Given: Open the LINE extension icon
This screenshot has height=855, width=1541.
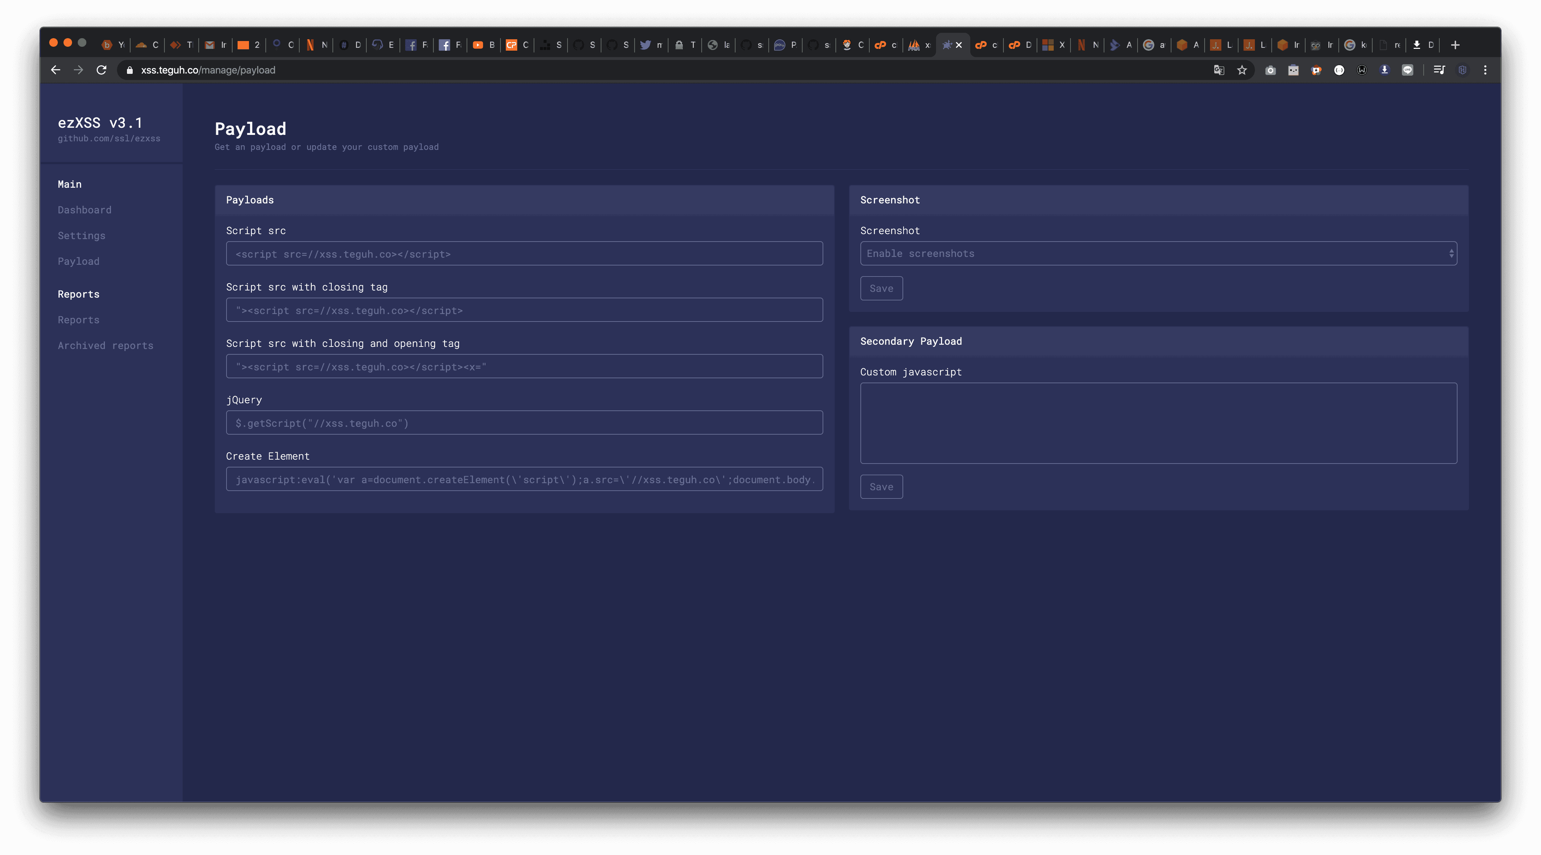Looking at the screenshot, I should 1408,70.
